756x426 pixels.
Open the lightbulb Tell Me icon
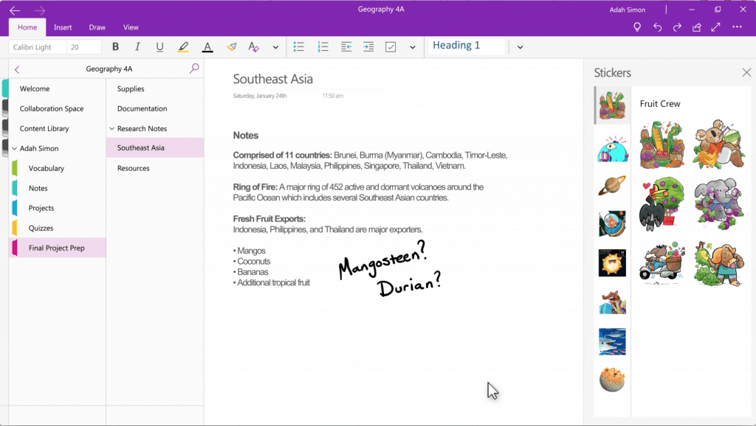637,27
